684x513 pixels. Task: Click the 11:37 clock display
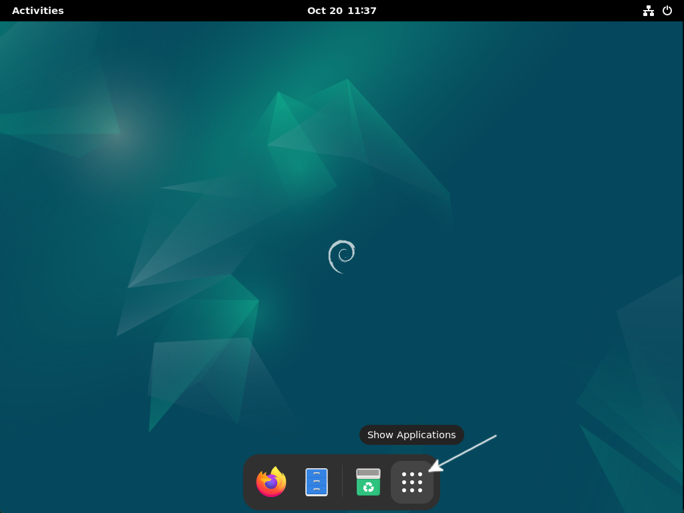[x=361, y=10]
